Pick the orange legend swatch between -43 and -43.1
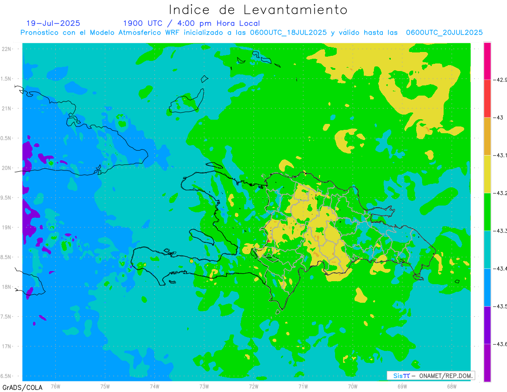The image size is (507, 392). [x=487, y=136]
